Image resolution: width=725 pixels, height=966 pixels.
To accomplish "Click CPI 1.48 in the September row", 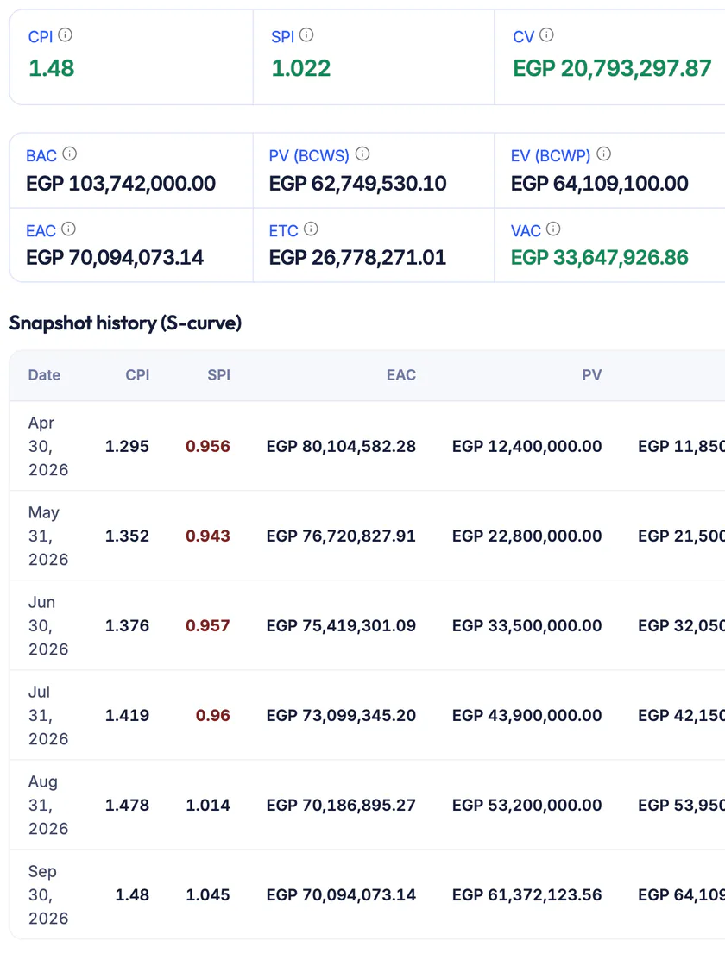I will point(132,894).
